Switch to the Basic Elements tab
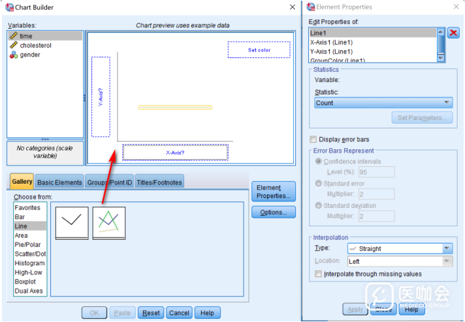The width and height of the screenshot is (465, 322). click(x=60, y=183)
